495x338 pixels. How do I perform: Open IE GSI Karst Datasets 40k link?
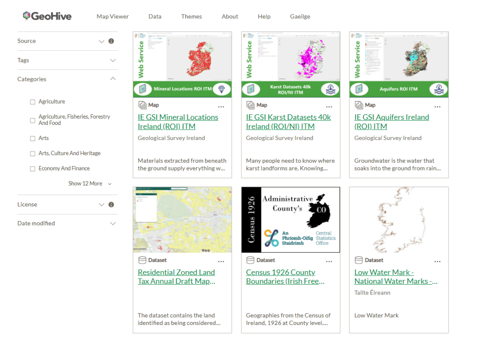pyautogui.click(x=288, y=122)
